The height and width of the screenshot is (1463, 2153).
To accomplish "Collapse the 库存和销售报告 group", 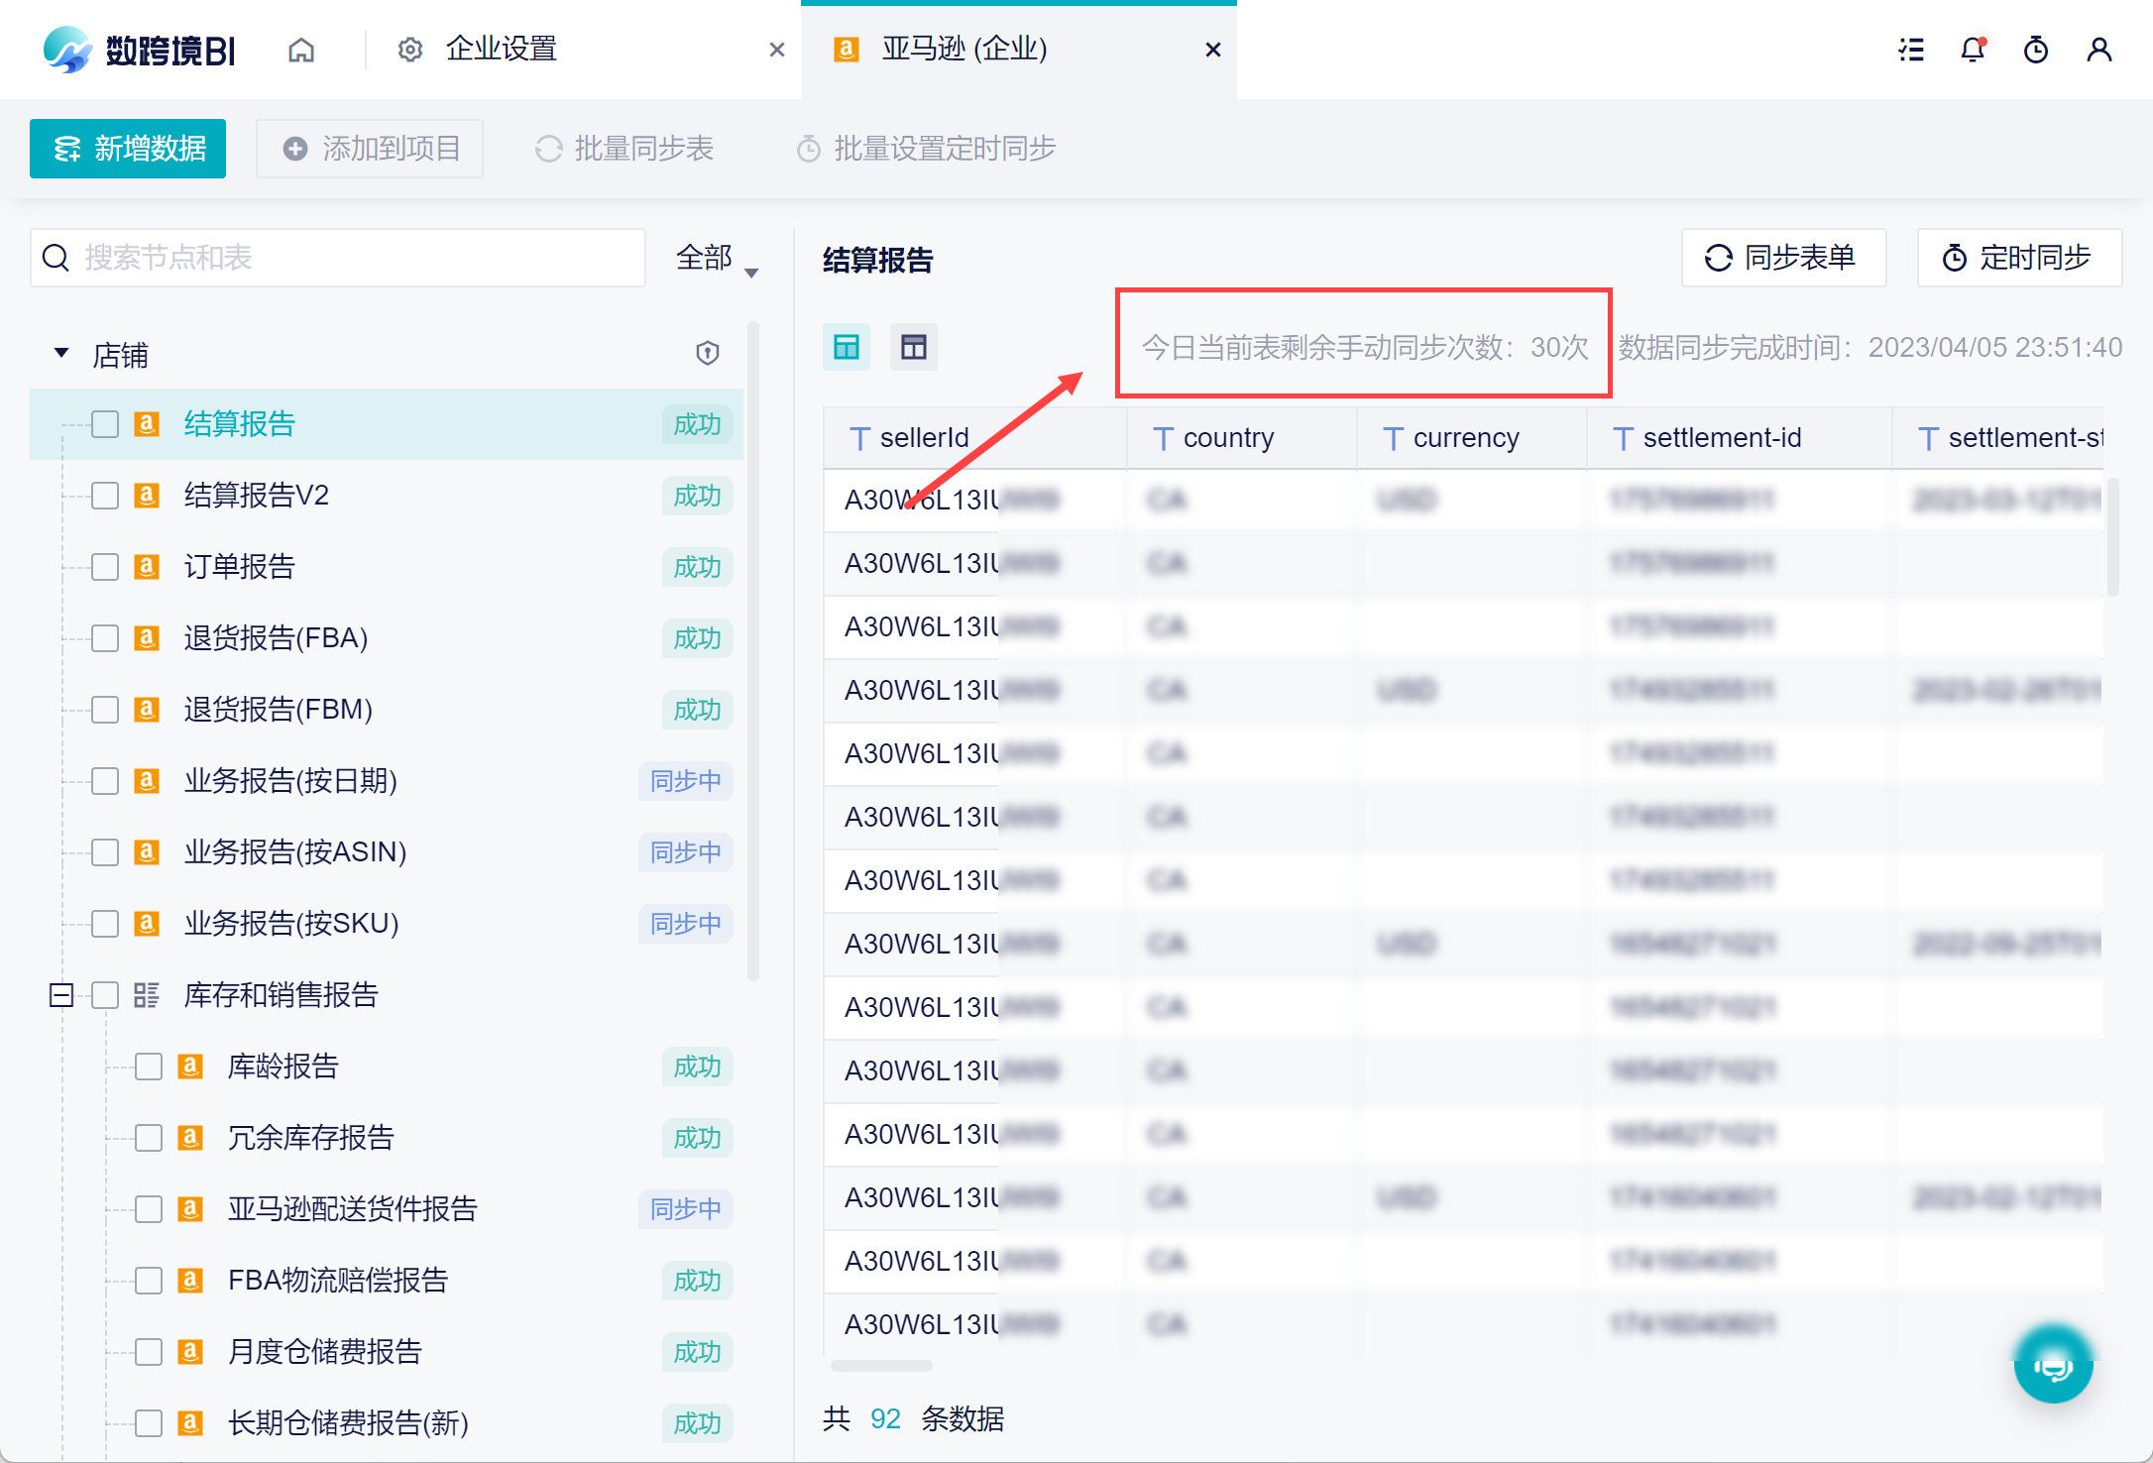I will point(61,995).
